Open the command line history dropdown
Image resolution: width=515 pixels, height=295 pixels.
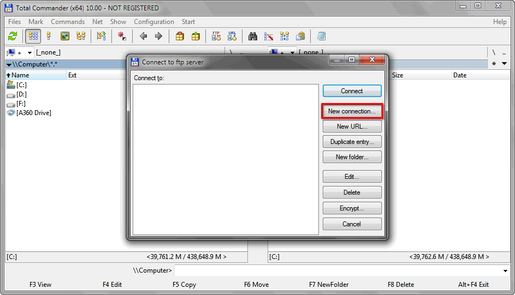(x=505, y=271)
